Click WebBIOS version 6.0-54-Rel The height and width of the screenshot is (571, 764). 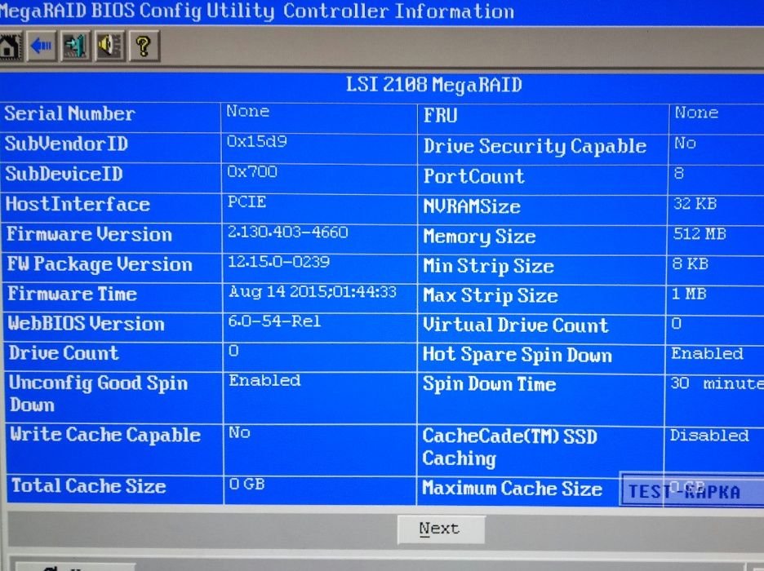[x=275, y=321]
